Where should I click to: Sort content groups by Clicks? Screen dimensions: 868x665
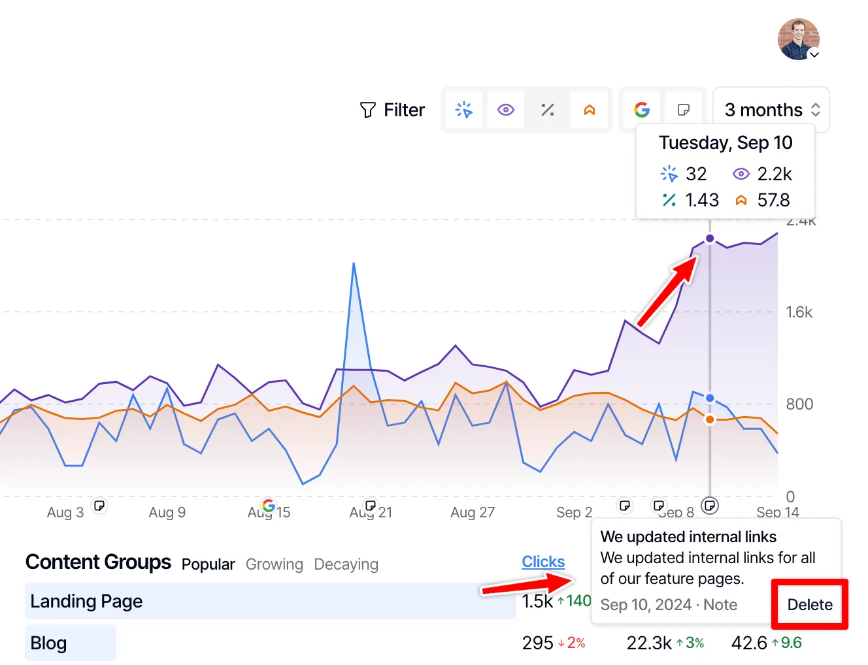pos(543,562)
